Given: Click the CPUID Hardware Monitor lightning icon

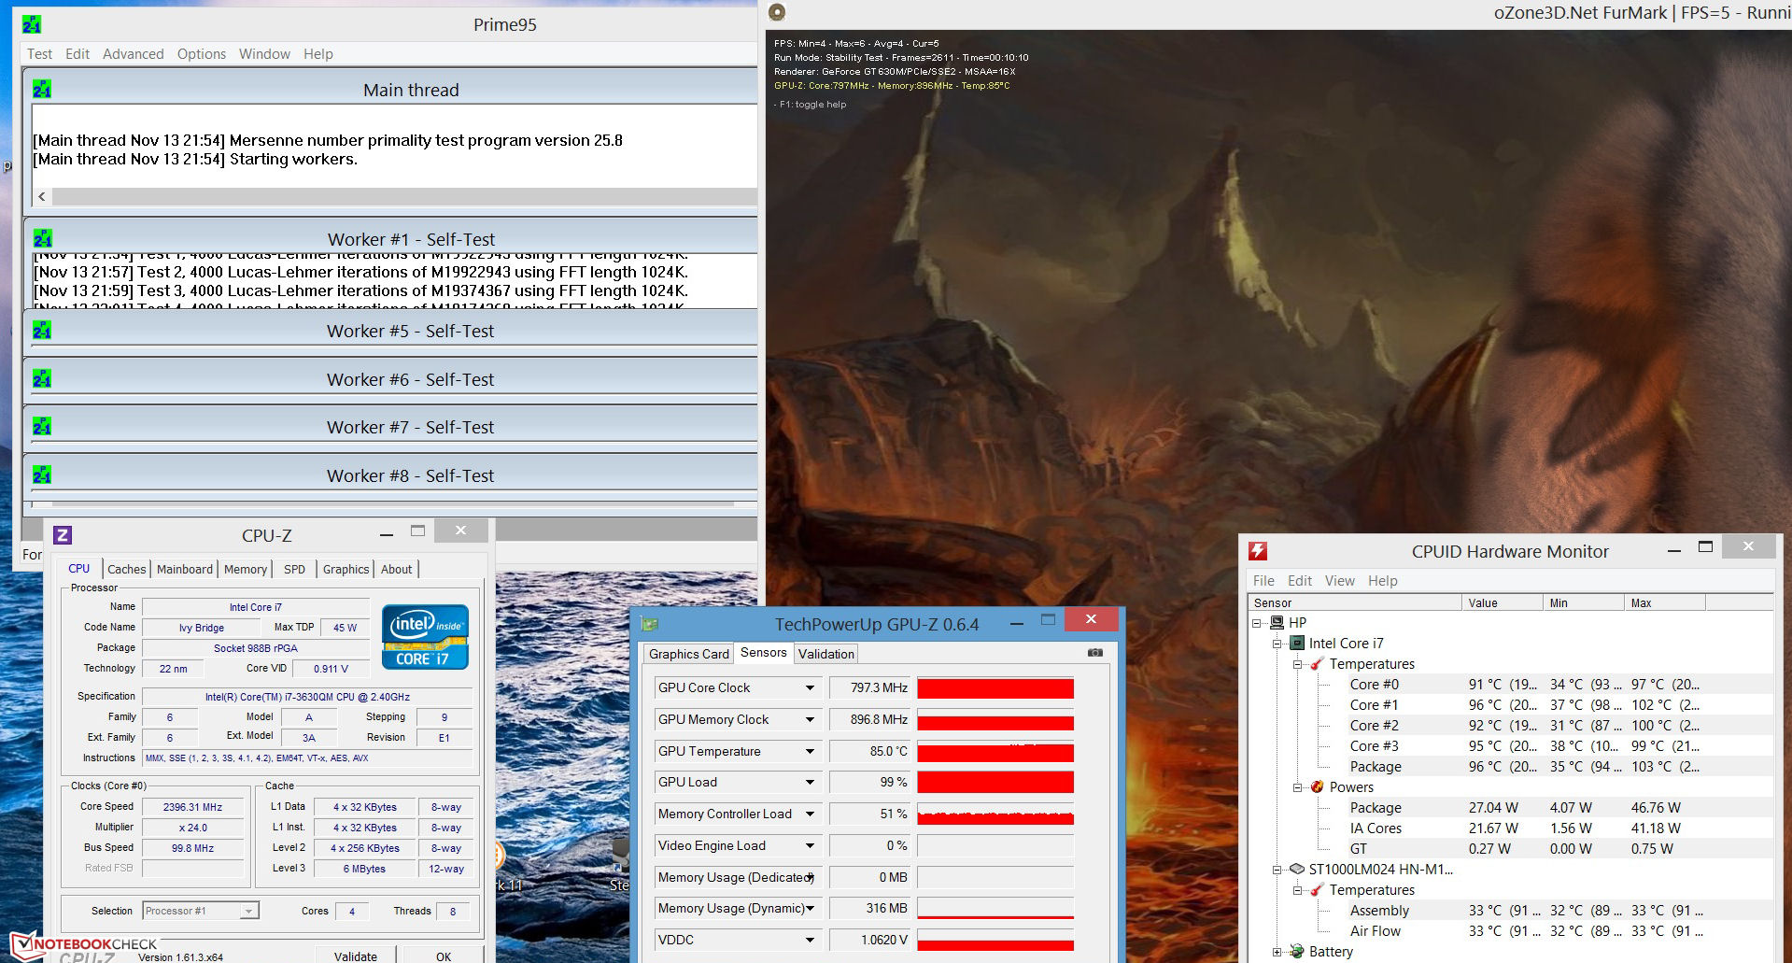Looking at the screenshot, I should point(1258,551).
